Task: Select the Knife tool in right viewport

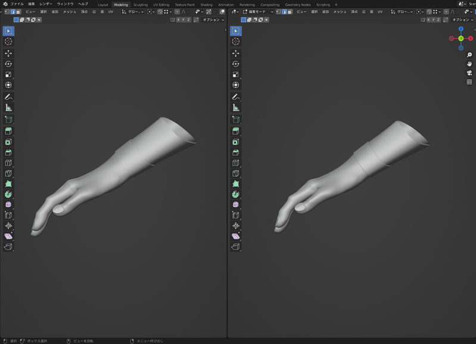Action: [x=236, y=174]
